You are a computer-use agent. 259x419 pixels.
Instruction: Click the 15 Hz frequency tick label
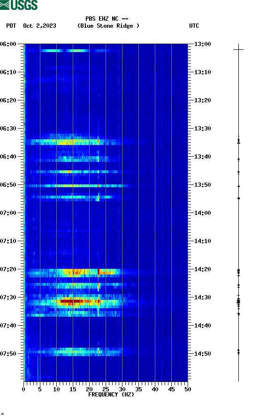73,389
